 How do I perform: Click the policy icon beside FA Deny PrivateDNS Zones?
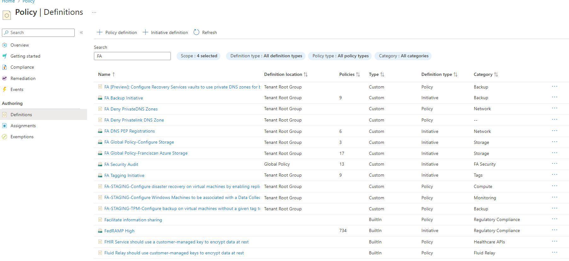(100, 109)
